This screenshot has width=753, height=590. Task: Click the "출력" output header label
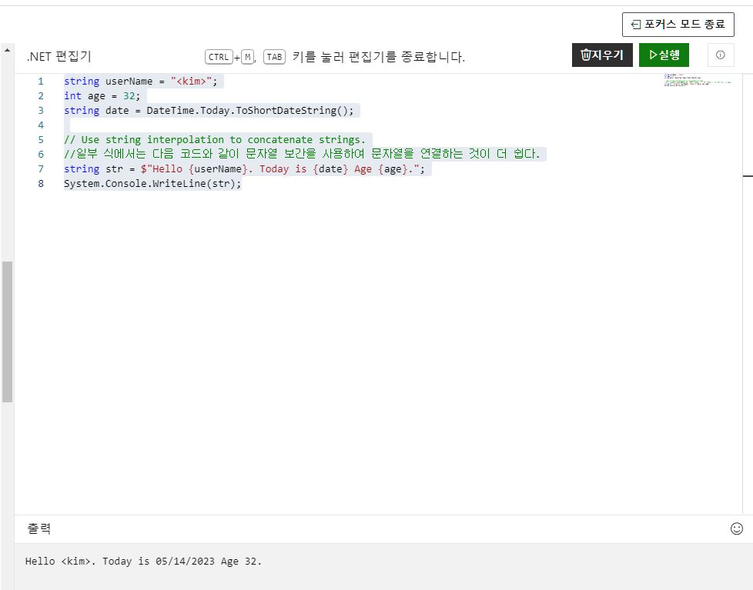pyautogui.click(x=39, y=528)
